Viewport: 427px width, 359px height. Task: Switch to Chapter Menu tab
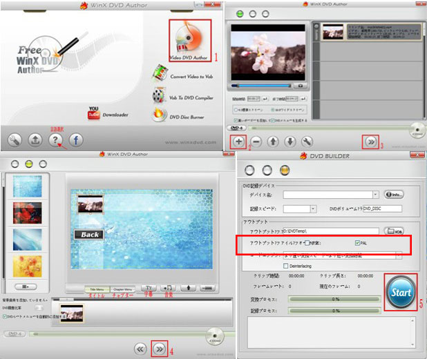coord(122,289)
